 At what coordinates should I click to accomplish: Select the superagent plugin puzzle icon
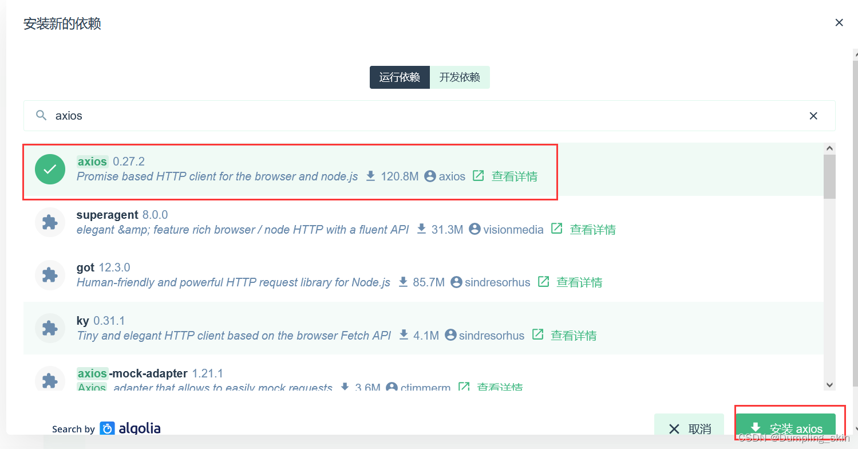pos(50,222)
